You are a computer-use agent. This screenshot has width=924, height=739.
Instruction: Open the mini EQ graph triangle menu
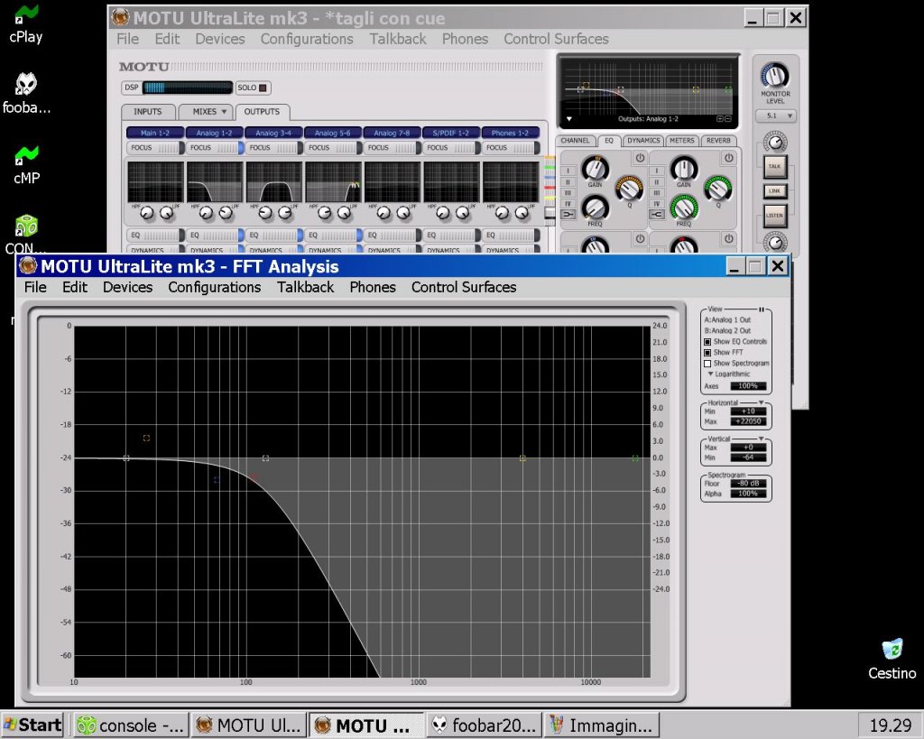click(x=569, y=119)
